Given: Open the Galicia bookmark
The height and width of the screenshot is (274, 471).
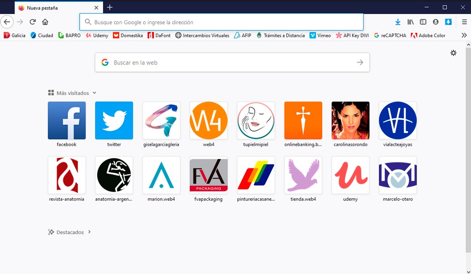Looking at the screenshot, I should pos(15,35).
